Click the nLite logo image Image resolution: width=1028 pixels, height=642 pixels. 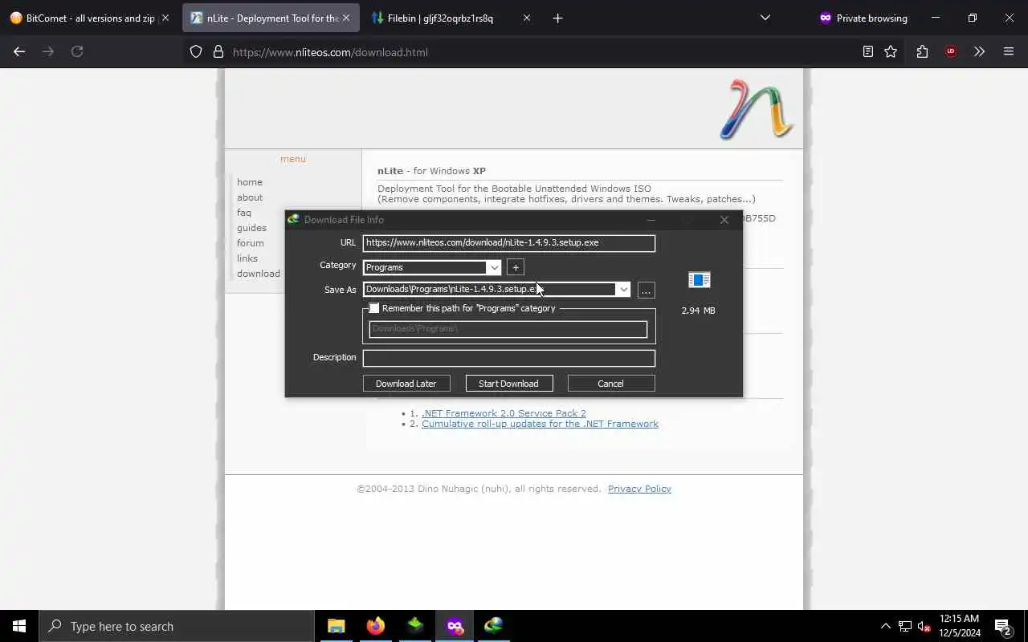point(757,109)
